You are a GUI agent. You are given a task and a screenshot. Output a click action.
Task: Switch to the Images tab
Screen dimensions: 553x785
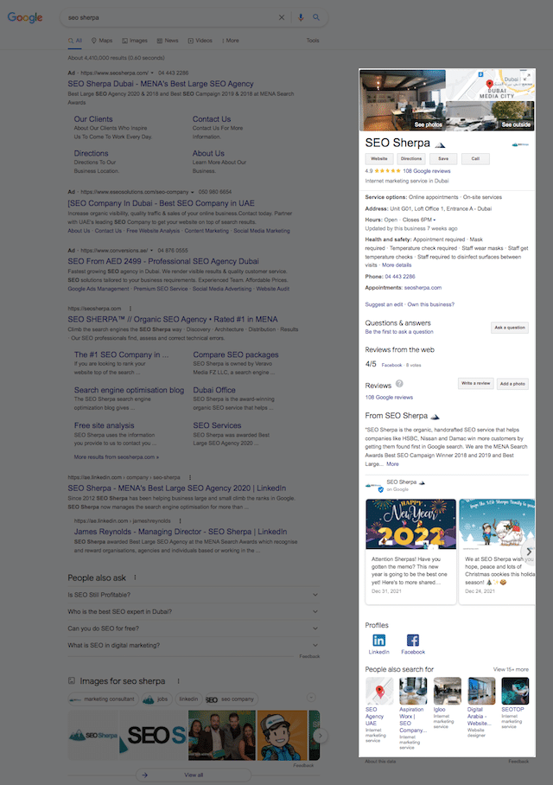pyautogui.click(x=135, y=41)
